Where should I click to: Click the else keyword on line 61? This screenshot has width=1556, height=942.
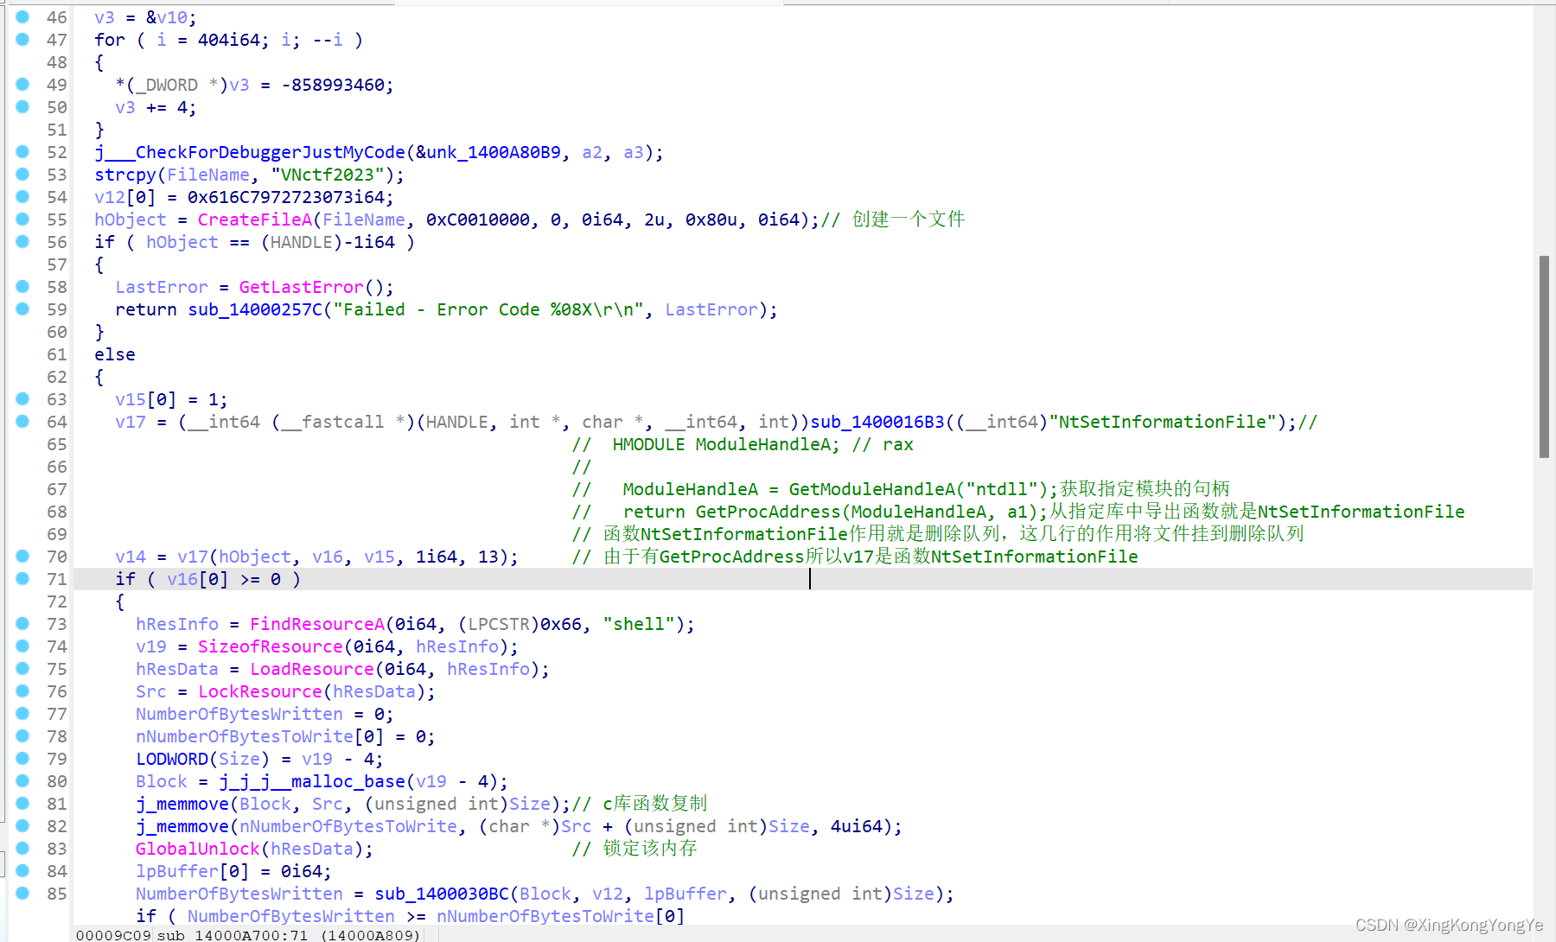(x=115, y=354)
